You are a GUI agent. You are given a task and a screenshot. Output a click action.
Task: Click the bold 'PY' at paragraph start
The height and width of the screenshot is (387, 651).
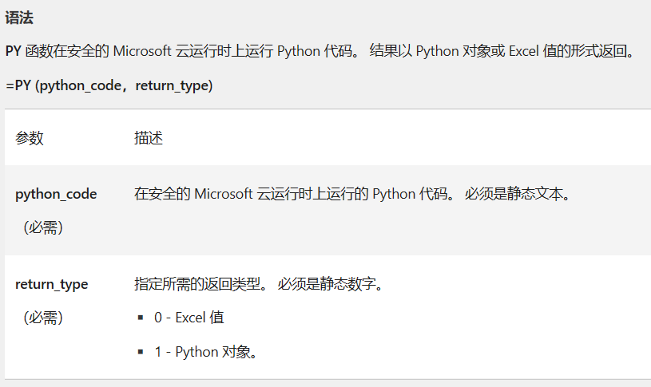tap(14, 51)
